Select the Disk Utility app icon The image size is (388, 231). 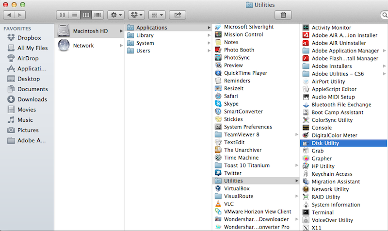pos(306,143)
